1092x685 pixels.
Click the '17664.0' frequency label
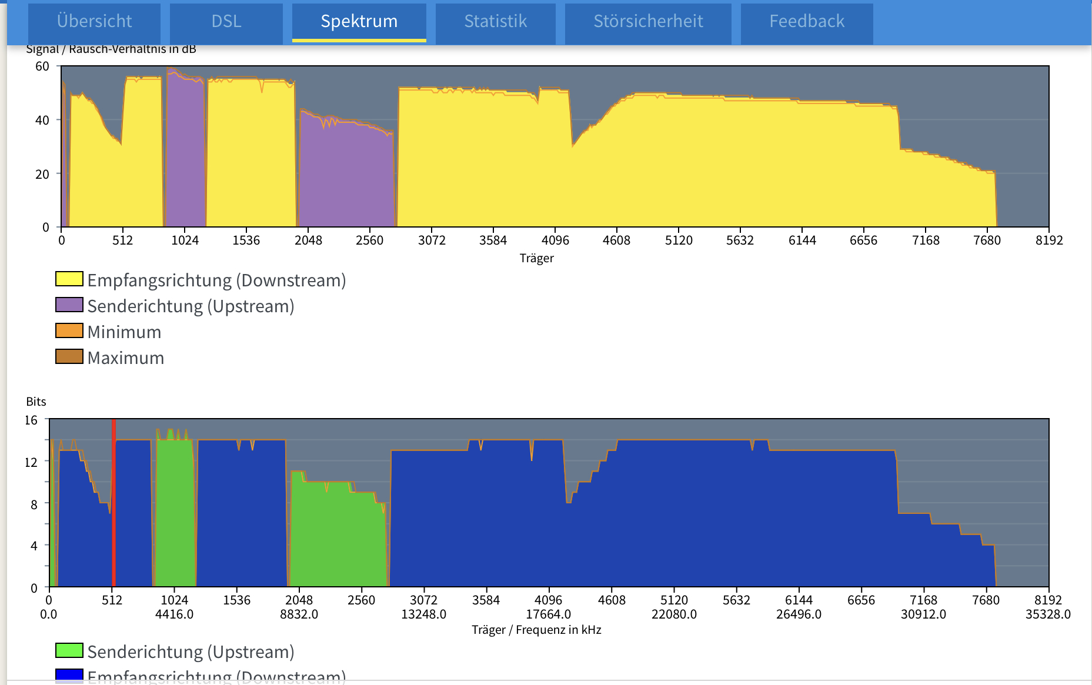[x=548, y=614]
